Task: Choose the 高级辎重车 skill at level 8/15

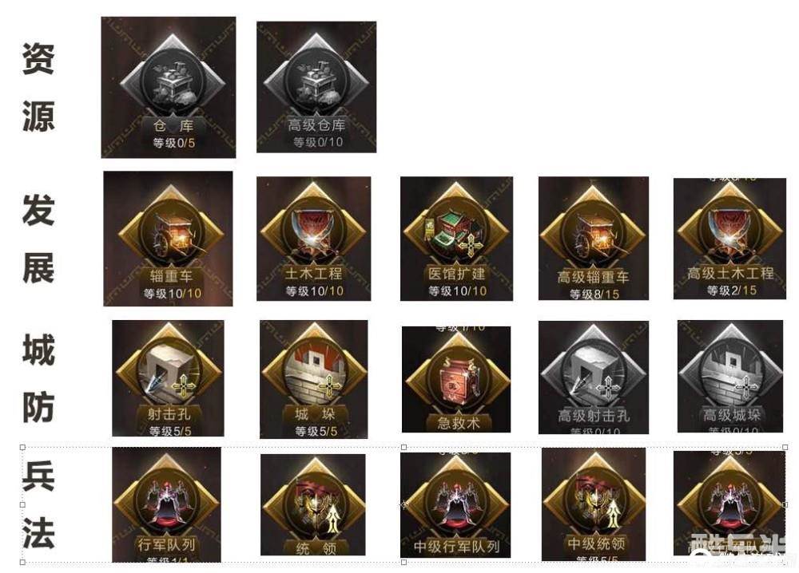Action: (594, 238)
